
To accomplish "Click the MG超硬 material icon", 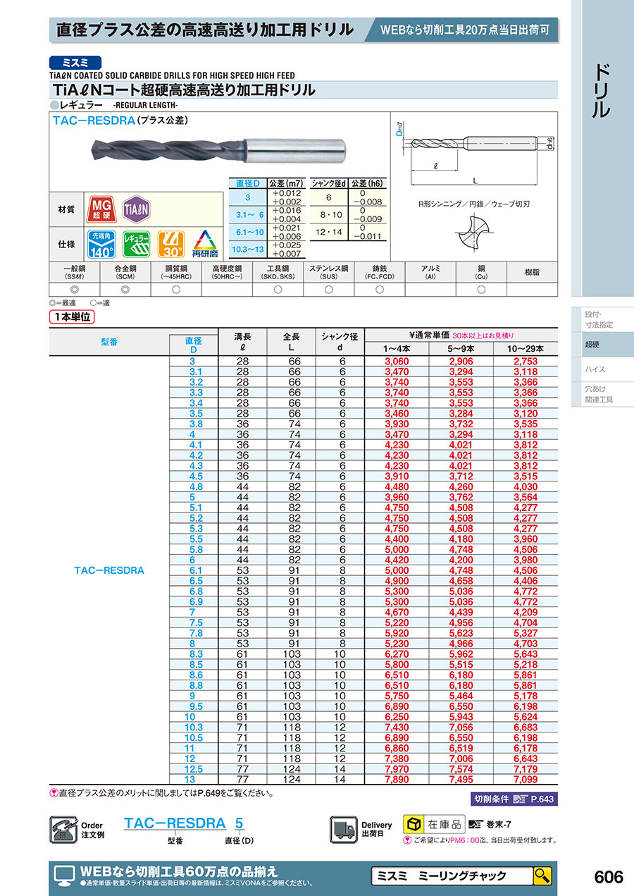I will point(101,209).
